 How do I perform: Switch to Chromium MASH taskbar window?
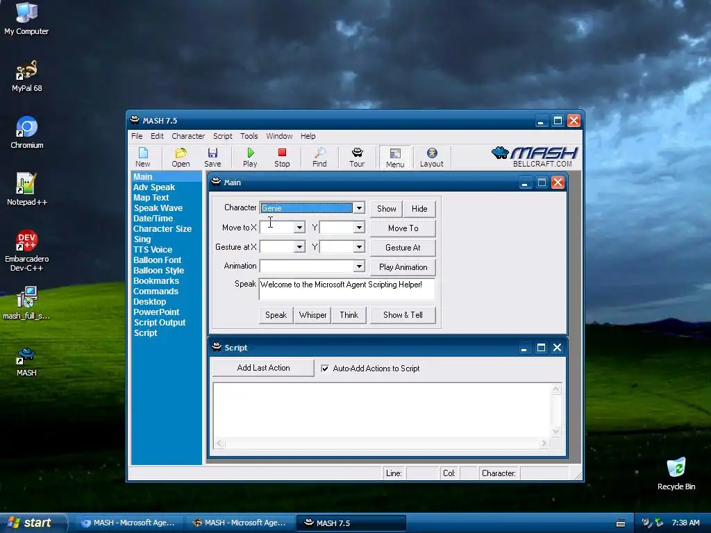(128, 523)
